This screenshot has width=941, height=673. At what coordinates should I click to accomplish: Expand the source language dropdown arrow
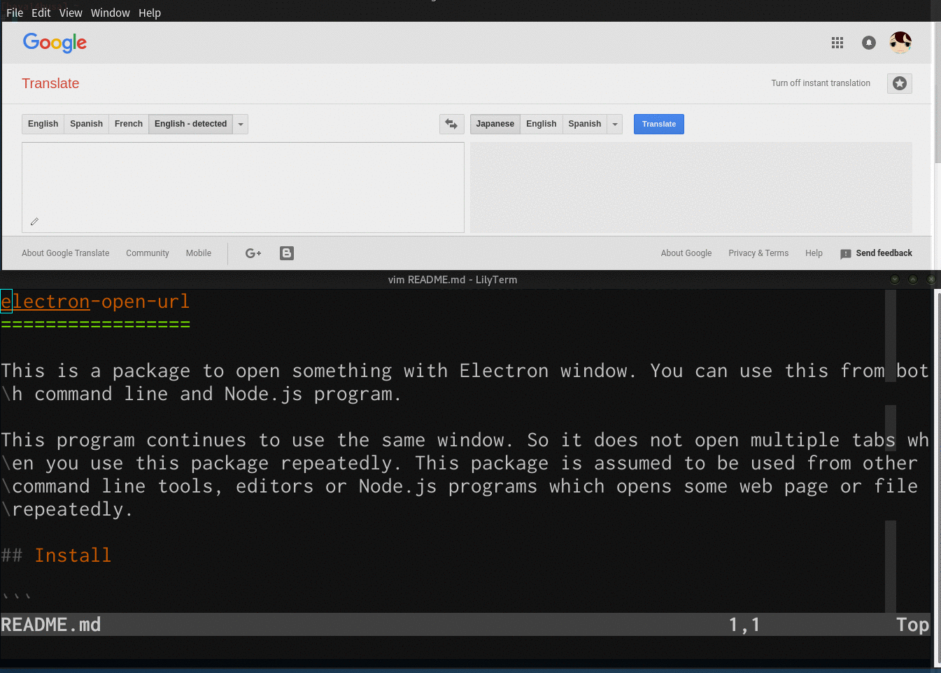coord(241,124)
